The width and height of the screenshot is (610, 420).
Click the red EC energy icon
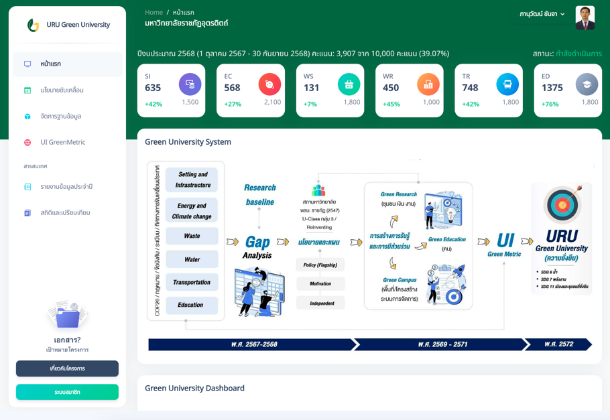point(269,84)
